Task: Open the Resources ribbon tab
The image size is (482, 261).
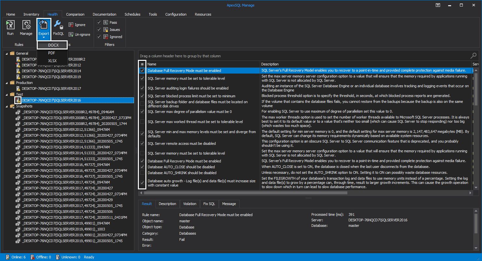Action: click(203, 14)
